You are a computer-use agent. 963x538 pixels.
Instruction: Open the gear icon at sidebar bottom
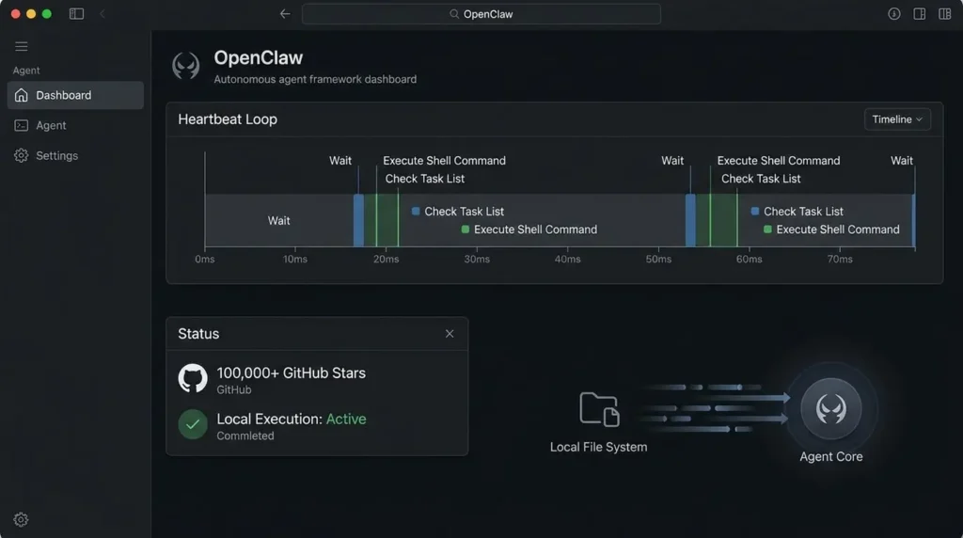(21, 519)
